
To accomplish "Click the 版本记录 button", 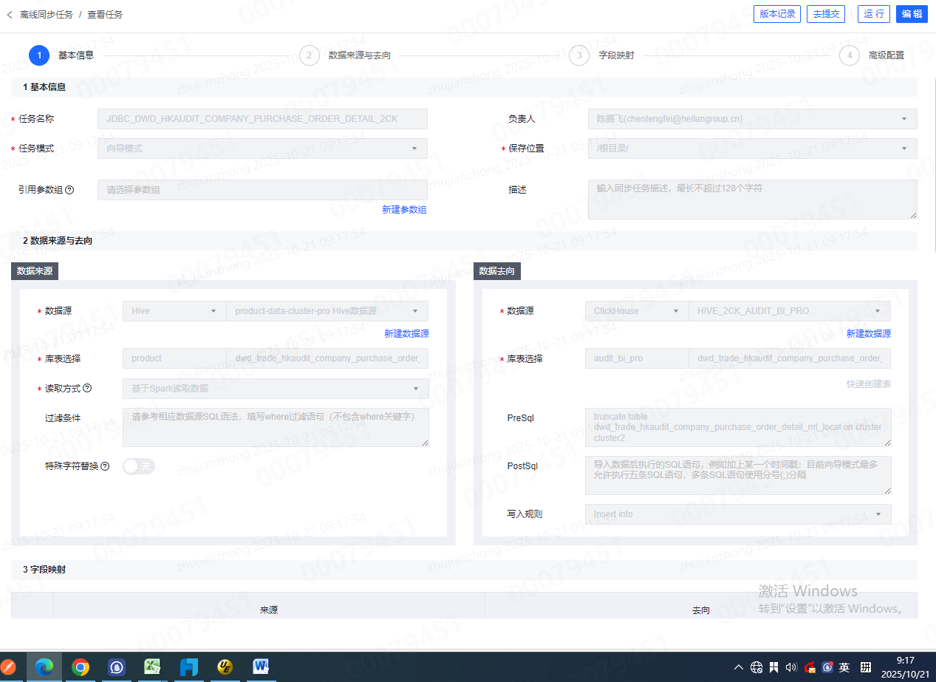I will (776, 14).
